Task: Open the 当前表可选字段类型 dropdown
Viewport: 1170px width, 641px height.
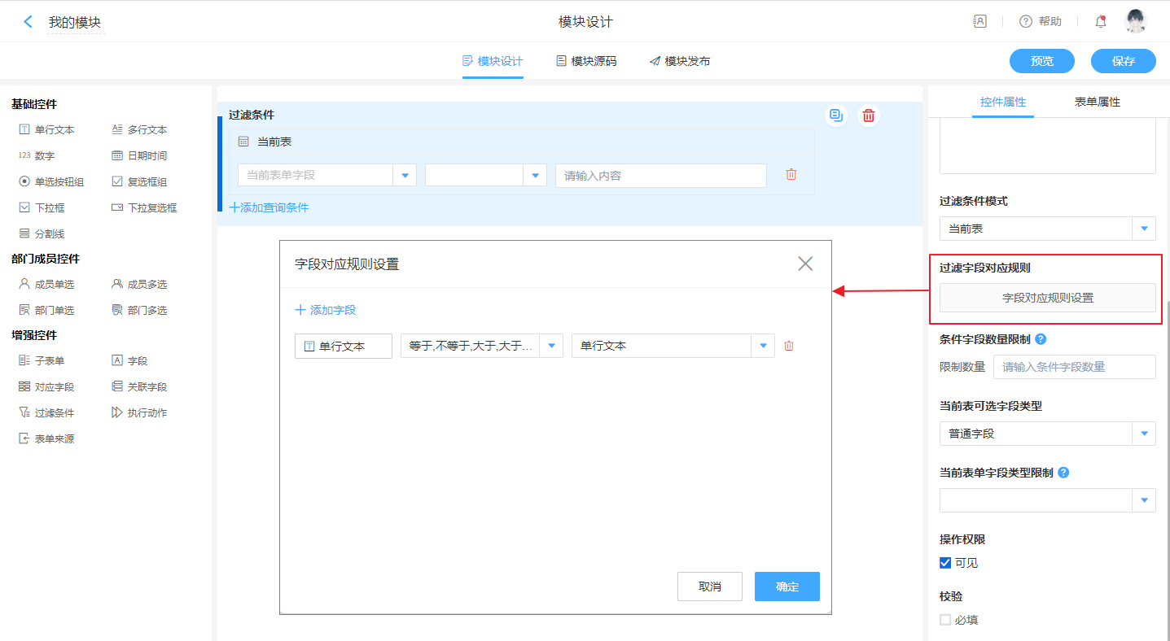Action: click(x=1144, y=434)
